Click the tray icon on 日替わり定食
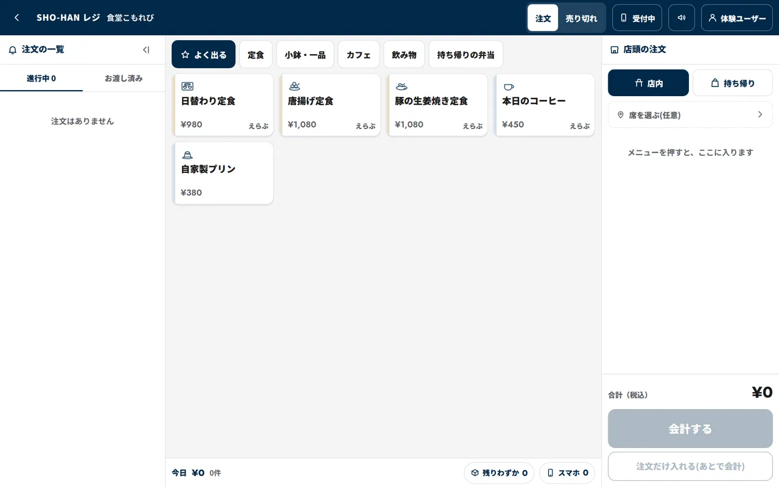 tap(187, 86)
